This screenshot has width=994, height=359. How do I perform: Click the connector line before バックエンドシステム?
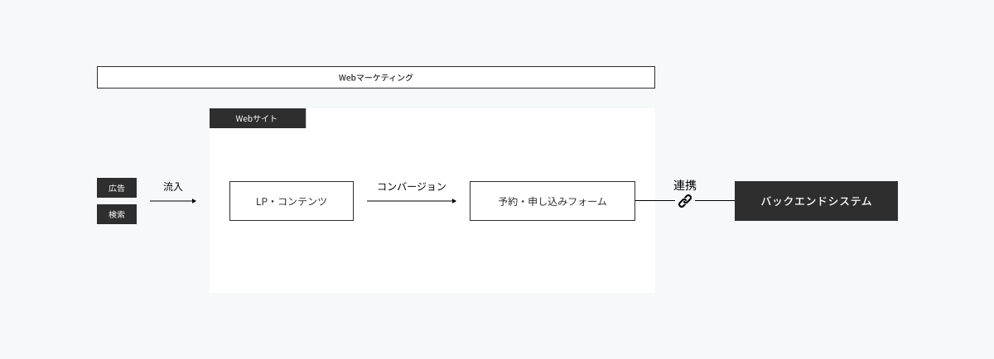point(714,201)
